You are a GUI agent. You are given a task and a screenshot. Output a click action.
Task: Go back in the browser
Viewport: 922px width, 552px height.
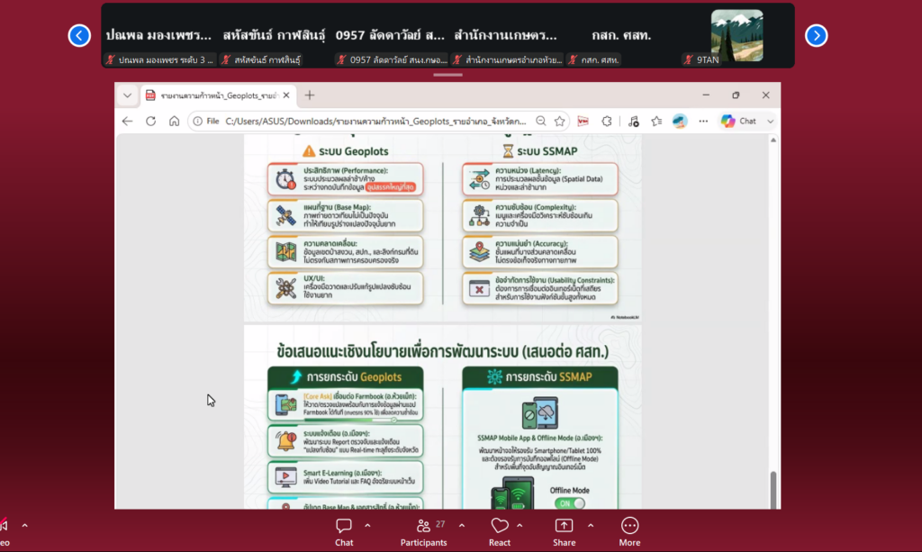pos(127,121)
